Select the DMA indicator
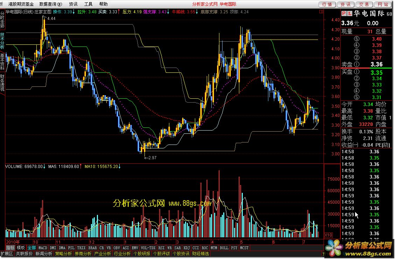This screenshot has height=259, width=395. 62,248
